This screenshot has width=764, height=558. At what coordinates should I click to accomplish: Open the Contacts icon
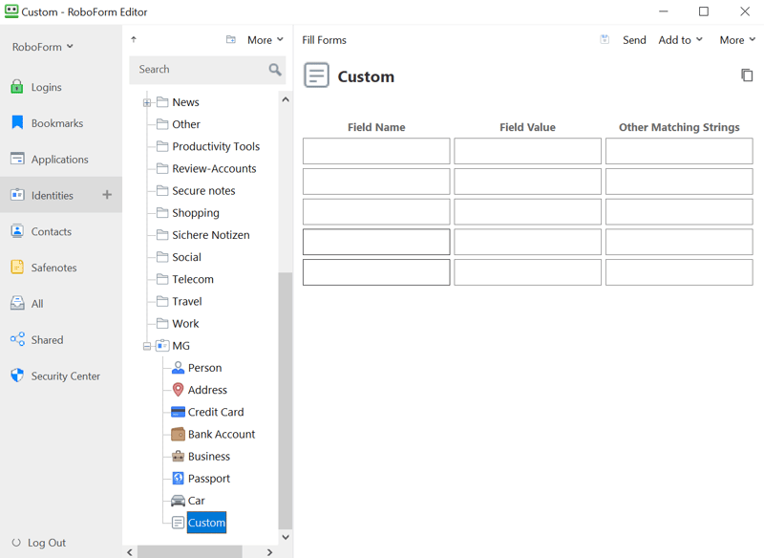(17, 231)
